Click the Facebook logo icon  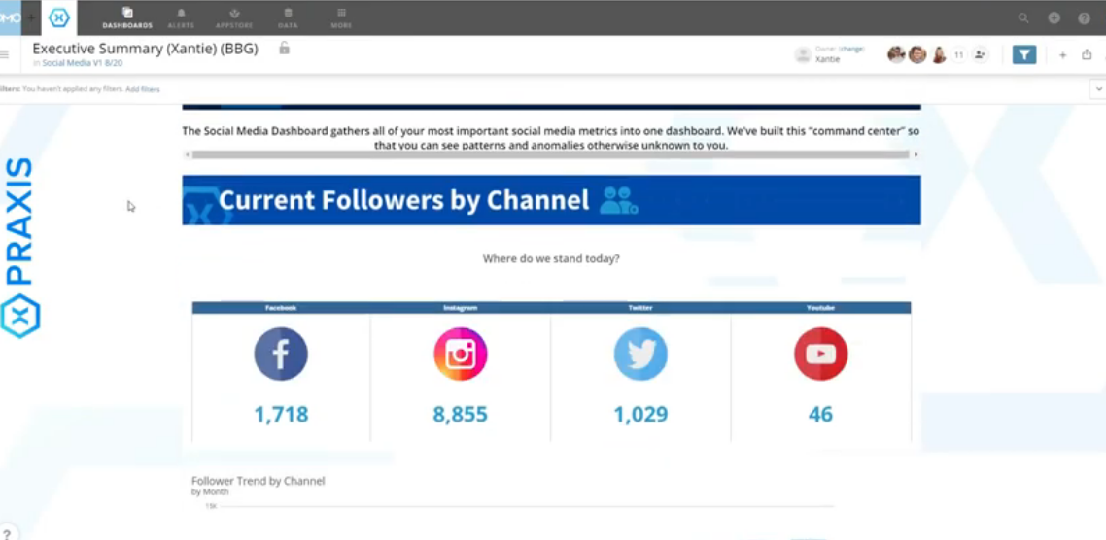281,354
